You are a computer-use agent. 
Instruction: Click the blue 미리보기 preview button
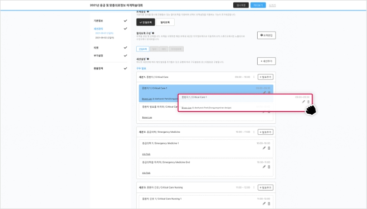pos(258,5)
